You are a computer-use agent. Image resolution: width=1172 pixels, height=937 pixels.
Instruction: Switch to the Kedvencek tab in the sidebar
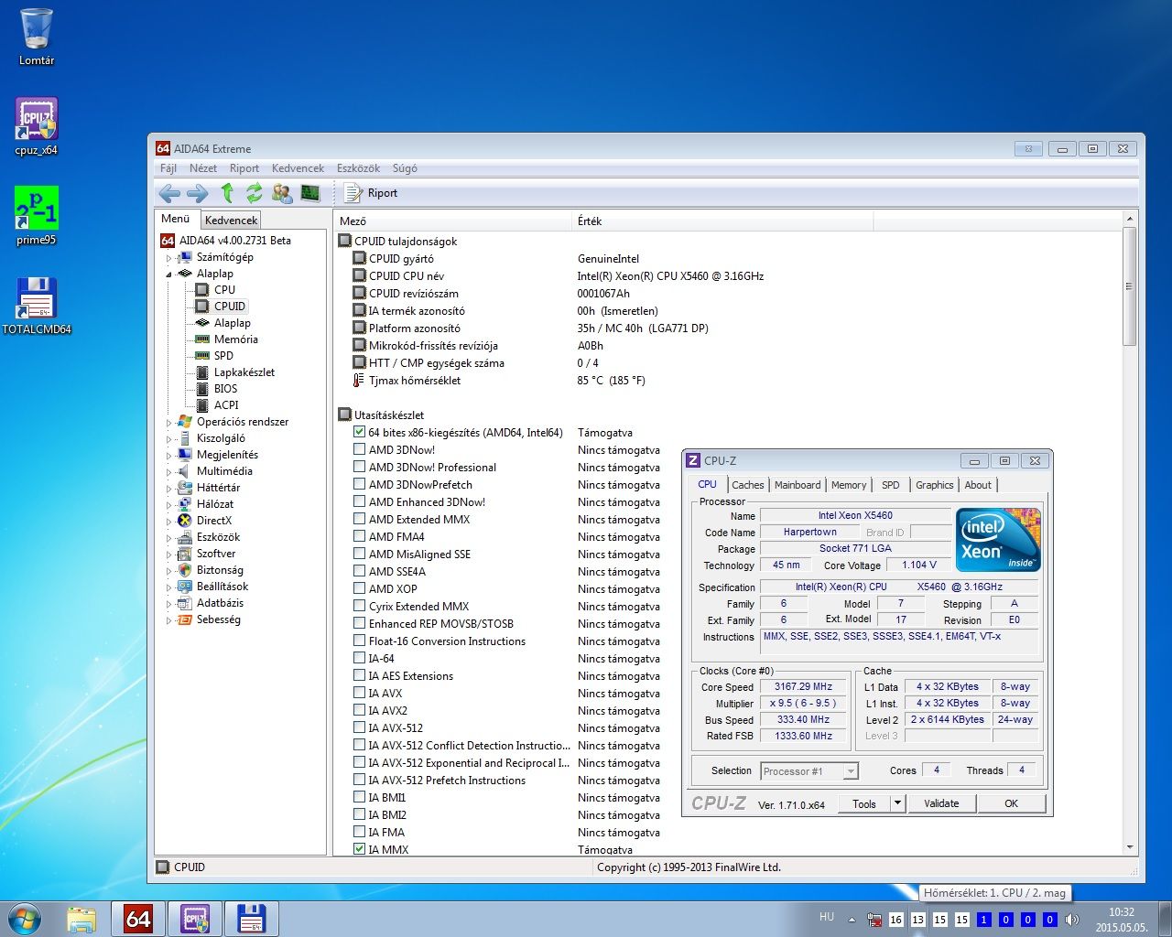232,220
